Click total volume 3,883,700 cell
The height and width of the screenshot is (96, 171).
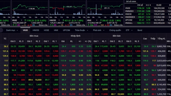click(x=161, y=46)
